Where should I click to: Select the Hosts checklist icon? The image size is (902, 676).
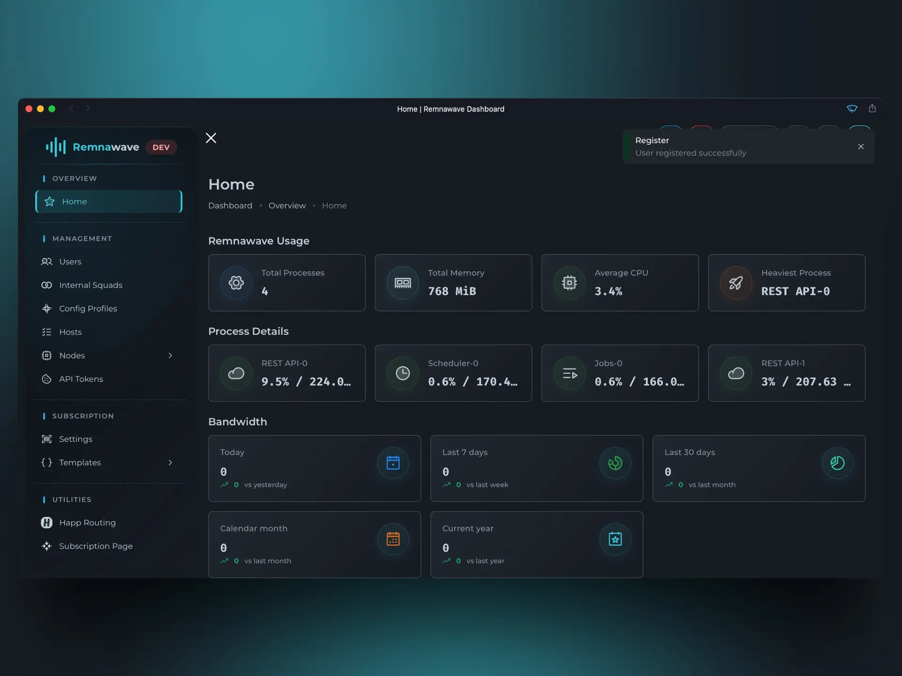[x=47, y=332]
